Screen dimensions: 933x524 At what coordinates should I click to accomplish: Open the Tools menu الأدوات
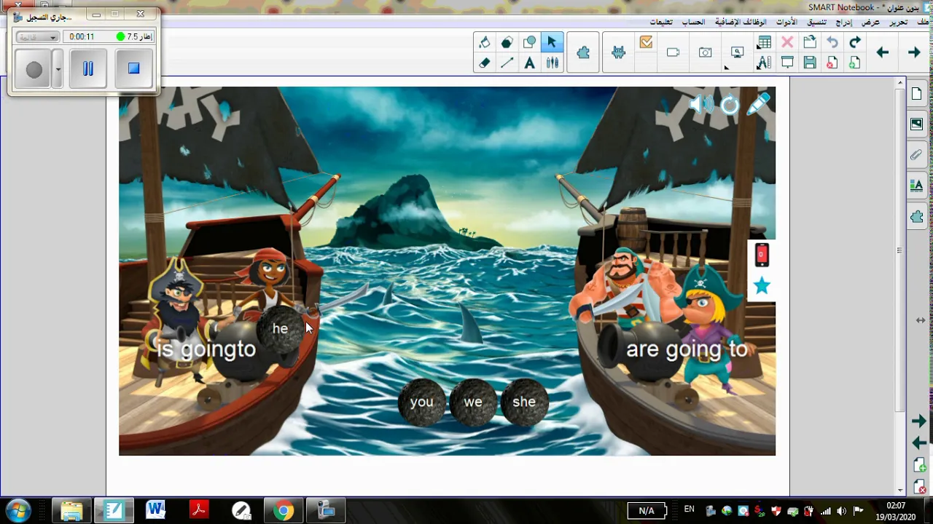coord(786,23)
